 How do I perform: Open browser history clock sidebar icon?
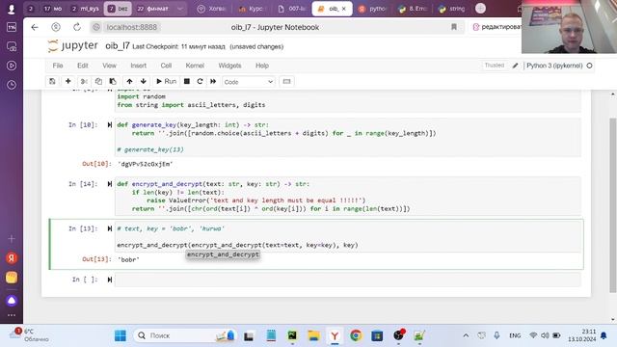(x=12, y=85)
